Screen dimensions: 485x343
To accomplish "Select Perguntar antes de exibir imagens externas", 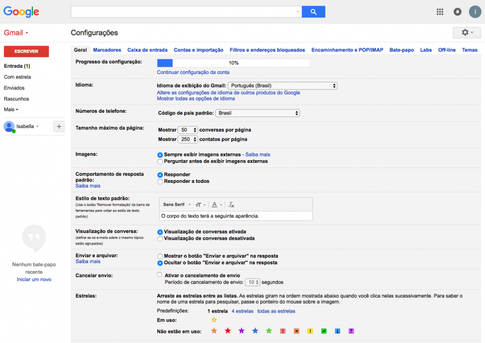I will click(160, 162).
